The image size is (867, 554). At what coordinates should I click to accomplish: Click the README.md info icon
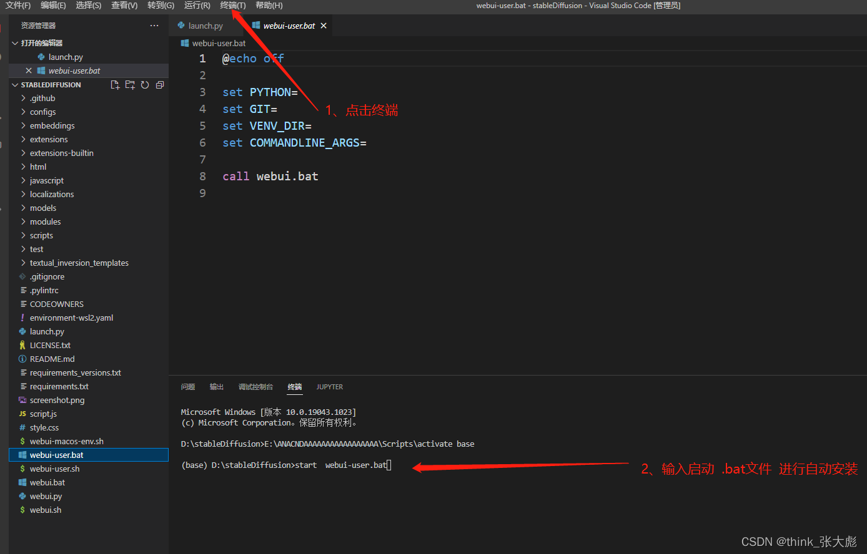tap(22, 359)
